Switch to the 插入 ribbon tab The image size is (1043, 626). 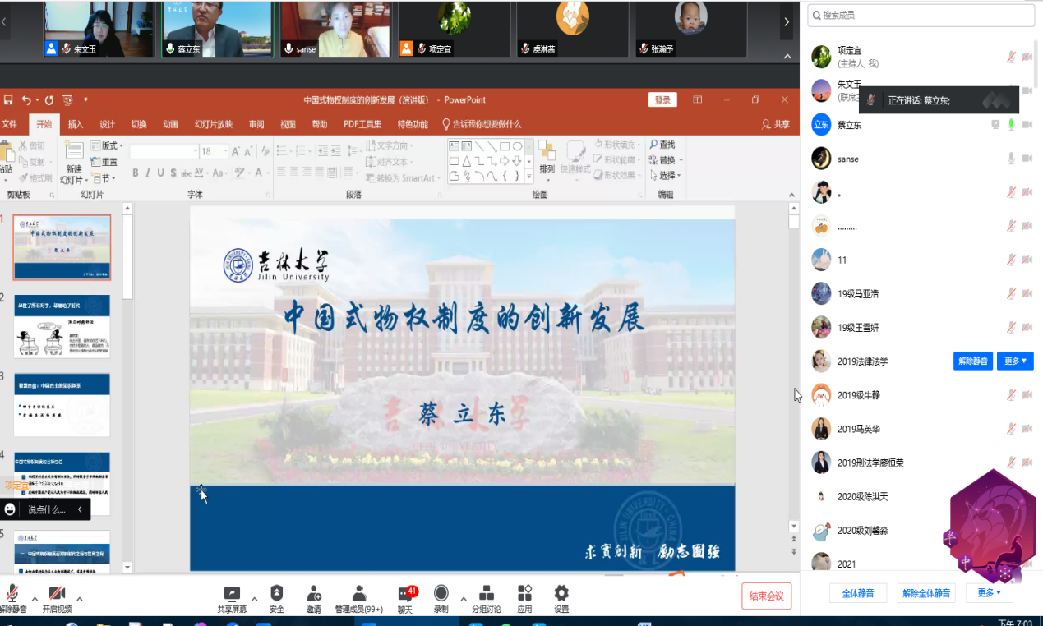tap(76, 125)
